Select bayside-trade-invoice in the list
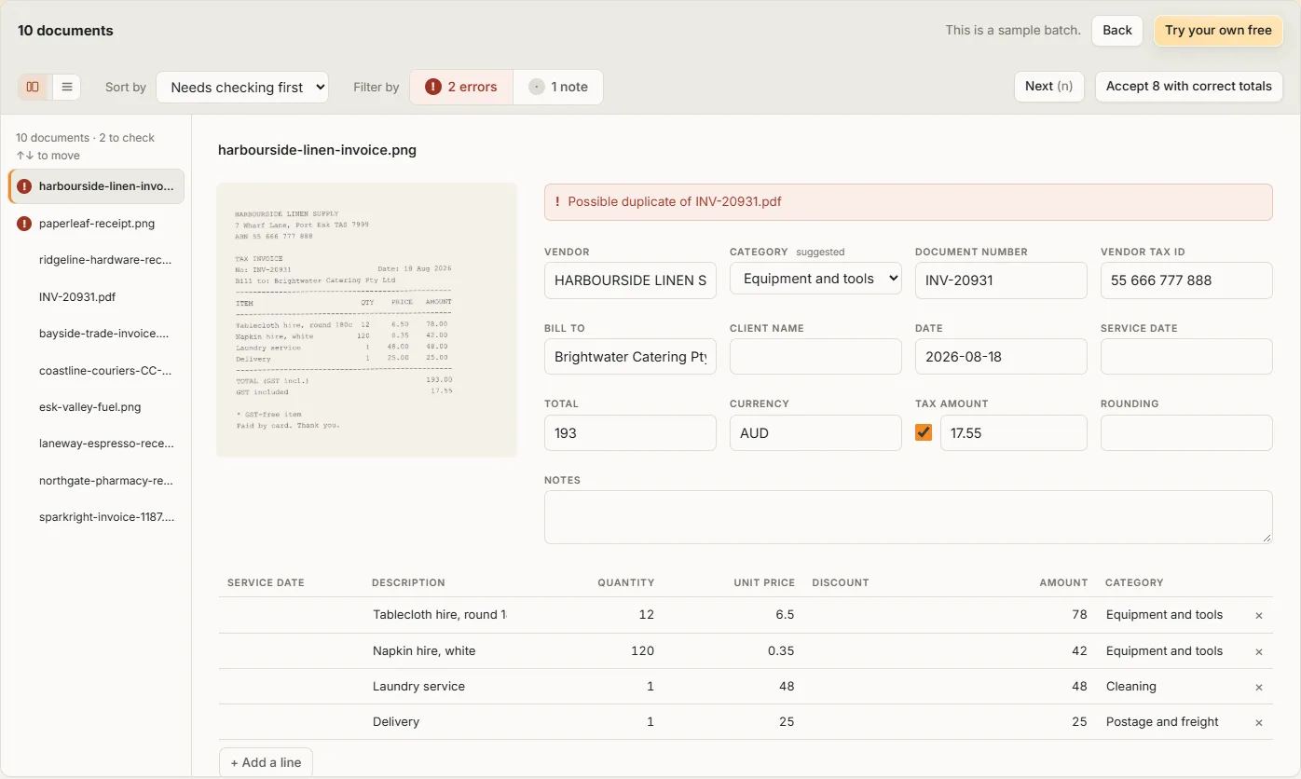 [x=96, y=334]
